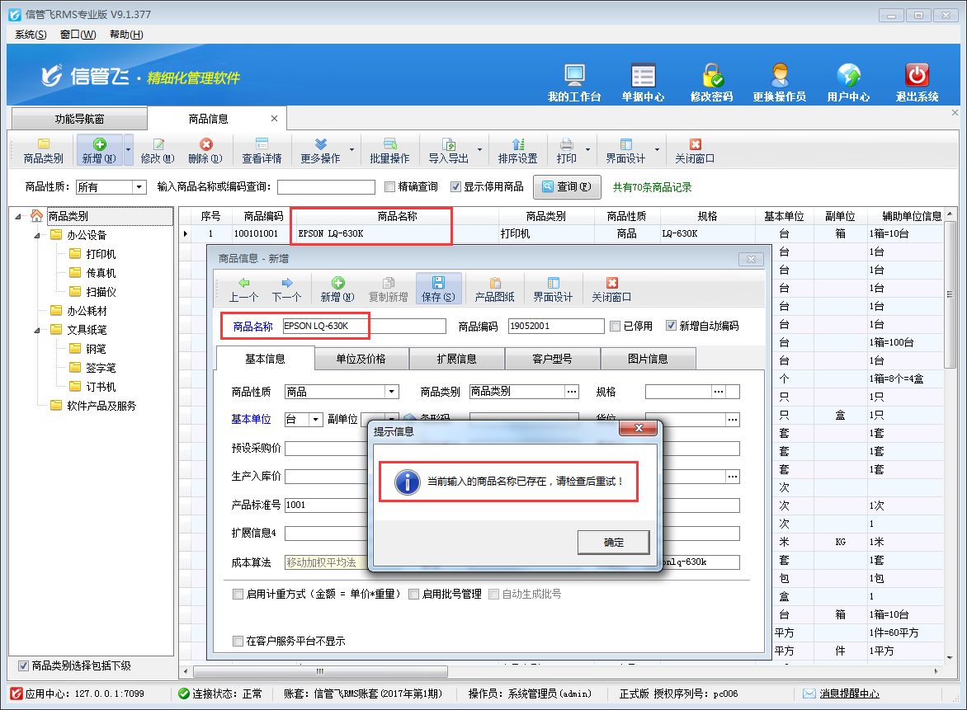
Task: Click 更换操作员 user icon
Action: click(779, 77)
